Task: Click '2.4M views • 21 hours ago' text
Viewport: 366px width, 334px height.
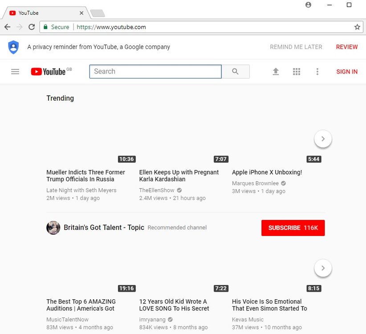Action: pyautogui.click(x=172, y=198)
